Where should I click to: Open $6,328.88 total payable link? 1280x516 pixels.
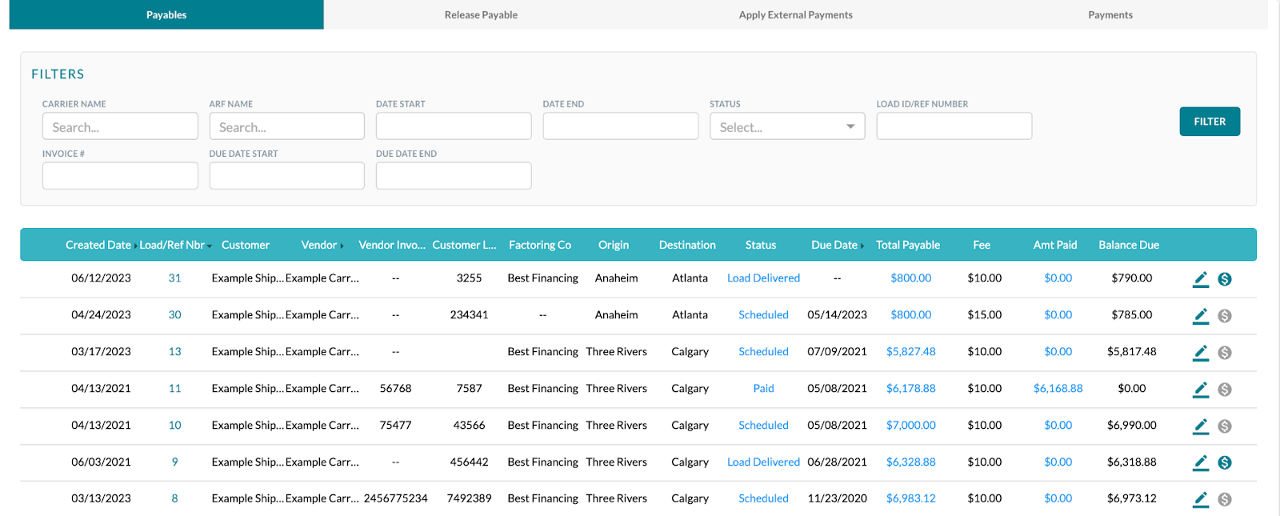pos(910,462)
